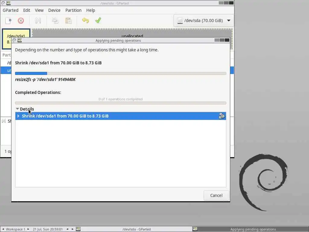The height and width of the screenshot is (232, 309).
Task: Expand the Shrink /dev/sda1 operation row
Action: point(18,116)
